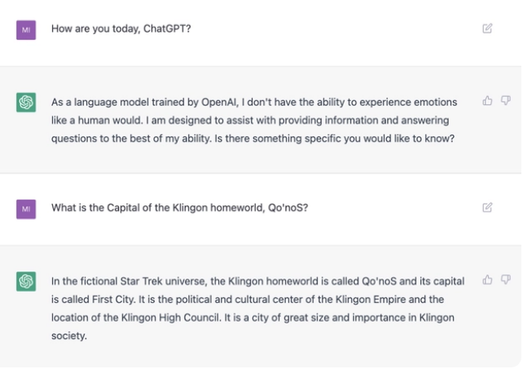
Task: Click "In the fictional Star Trek universe" text
Action: click(135, 281)
